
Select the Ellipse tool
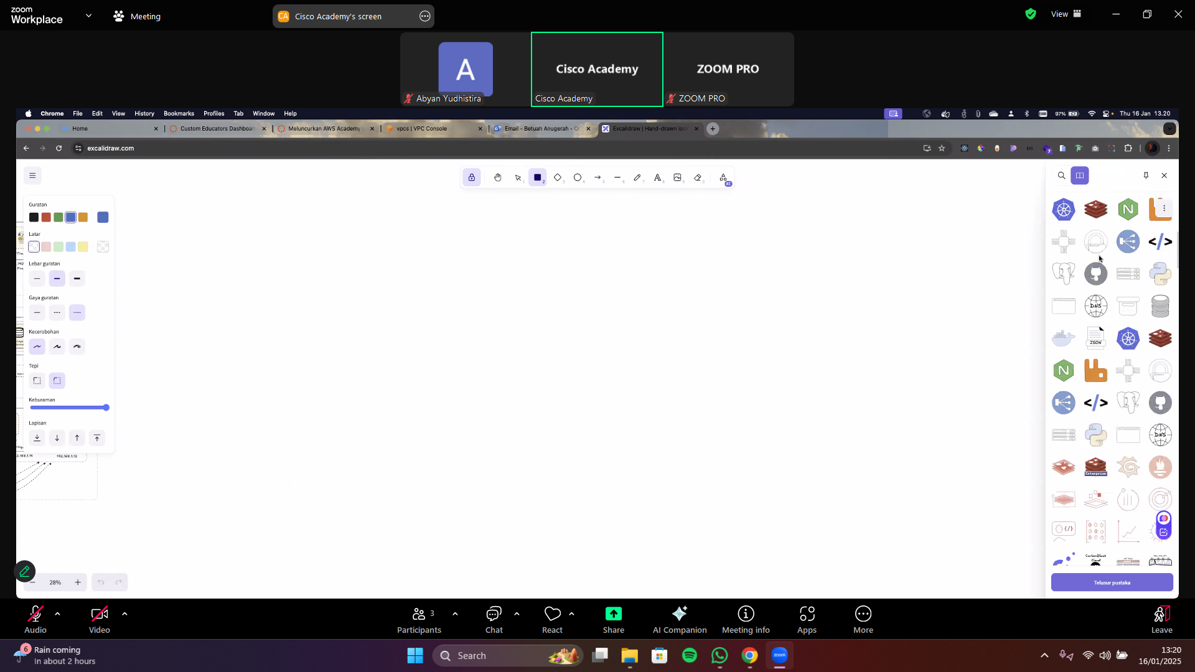[x=578, y=177]
